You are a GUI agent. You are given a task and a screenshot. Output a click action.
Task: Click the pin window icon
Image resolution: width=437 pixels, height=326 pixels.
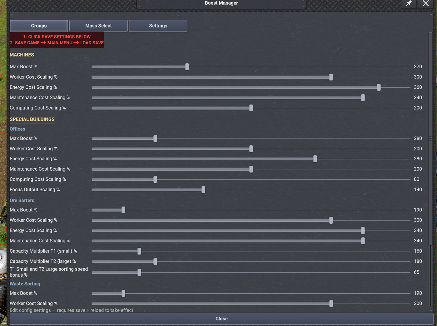tap(409, 3)
